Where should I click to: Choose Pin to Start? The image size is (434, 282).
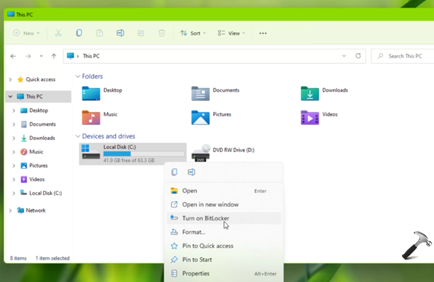pyautogui.click(x=224, y=259)
